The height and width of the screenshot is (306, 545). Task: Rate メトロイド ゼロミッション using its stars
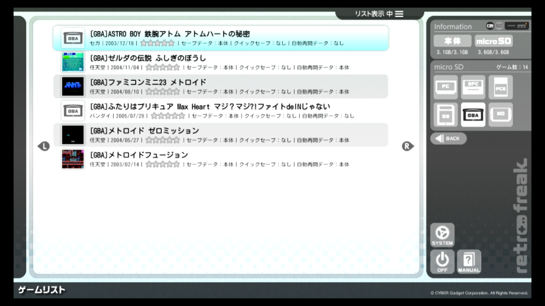(x=162, y=140)
